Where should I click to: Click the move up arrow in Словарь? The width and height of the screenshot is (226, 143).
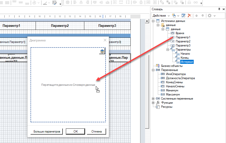(x=197, y=16)
